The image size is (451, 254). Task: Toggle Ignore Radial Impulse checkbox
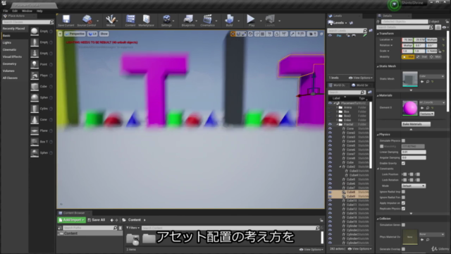[x=403, y=192]
